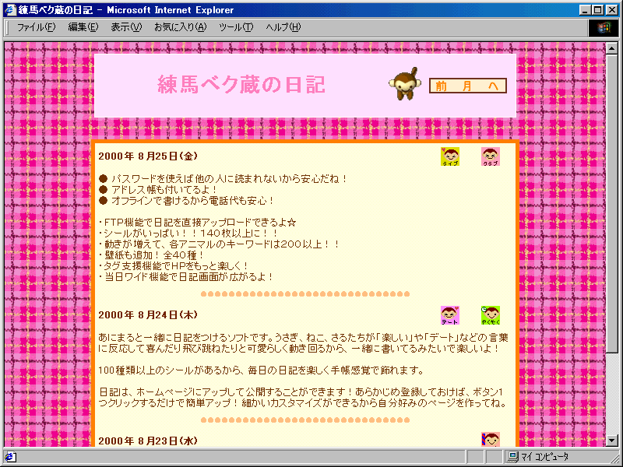Click the line starting ・タグ支援機能で
This screenshot has height=467, width=623.
(x=173, y=265)
